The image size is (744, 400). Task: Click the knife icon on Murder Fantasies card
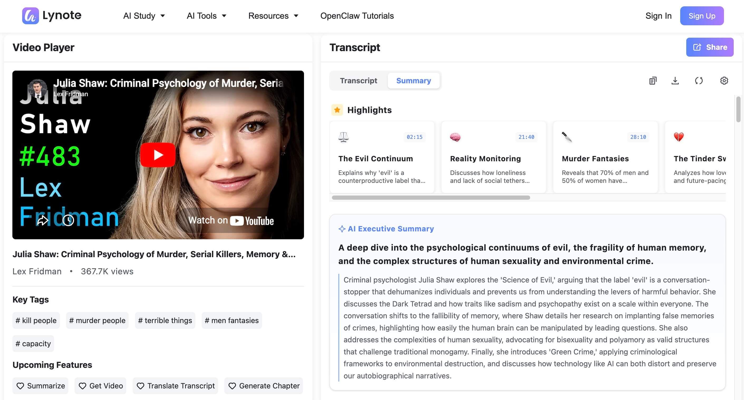[567, 137]
